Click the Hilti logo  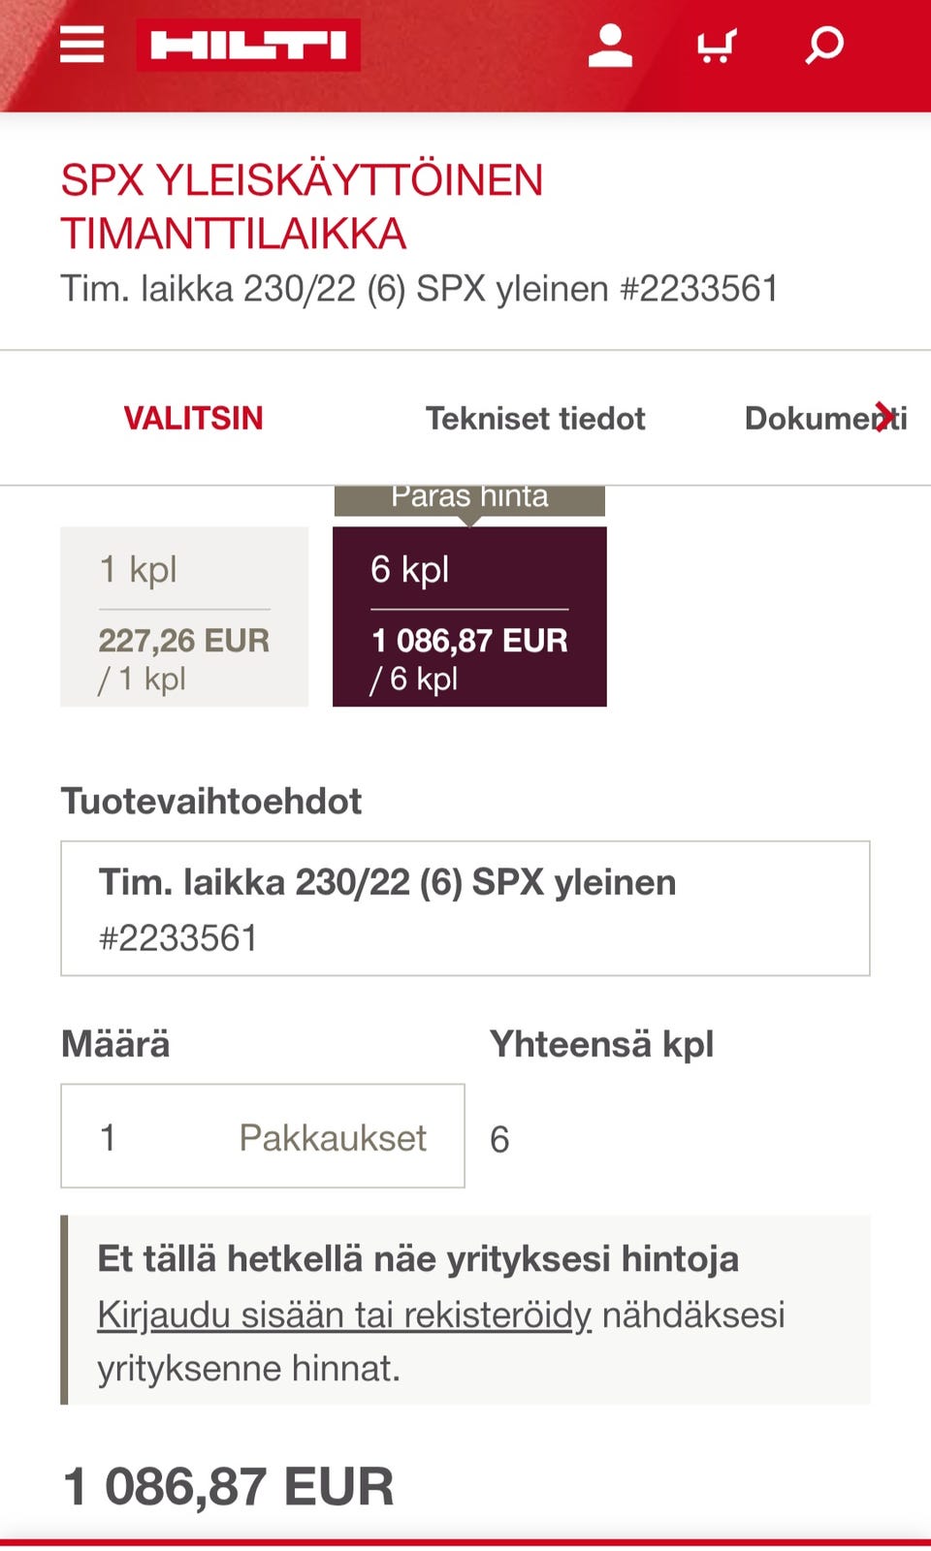pos(248,46)
